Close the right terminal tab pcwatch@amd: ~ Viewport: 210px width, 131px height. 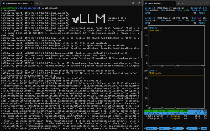pyautogui.click(x=173, y=3)
